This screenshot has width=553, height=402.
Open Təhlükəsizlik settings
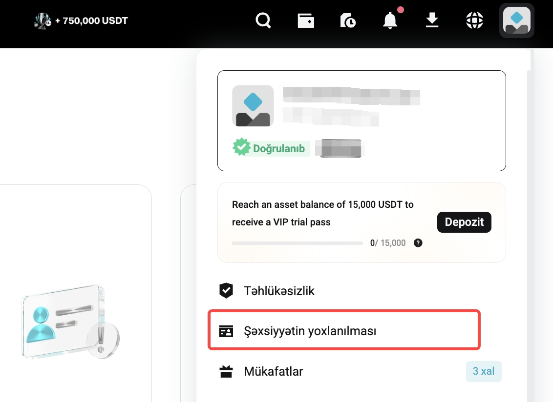click(x=279, y=290)
